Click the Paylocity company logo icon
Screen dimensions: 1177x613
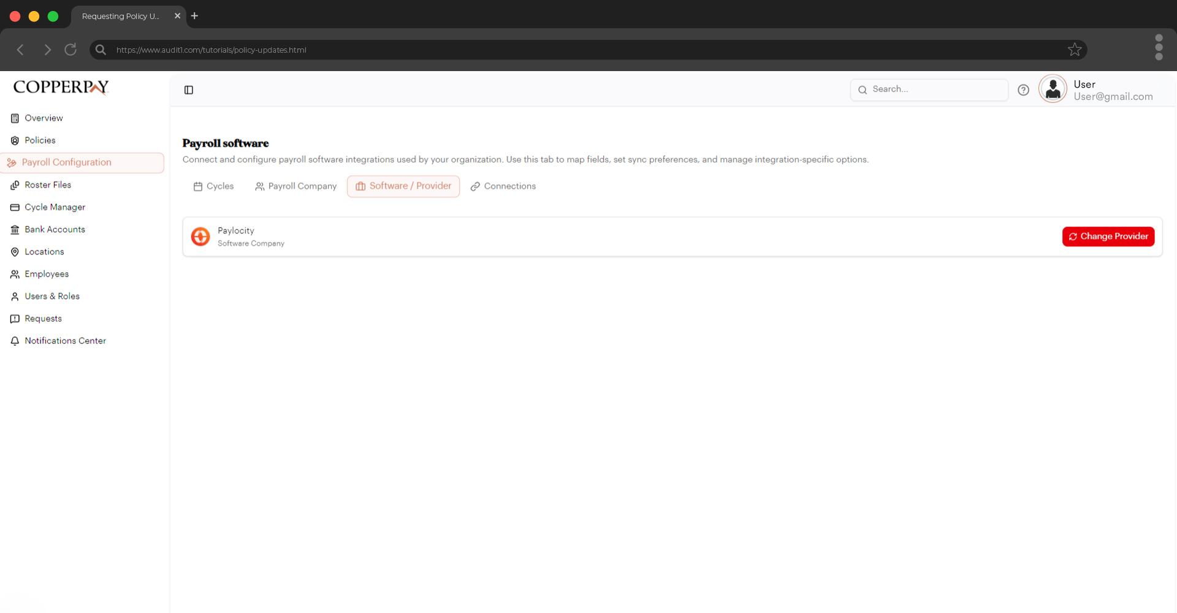(x=200, y=236)
